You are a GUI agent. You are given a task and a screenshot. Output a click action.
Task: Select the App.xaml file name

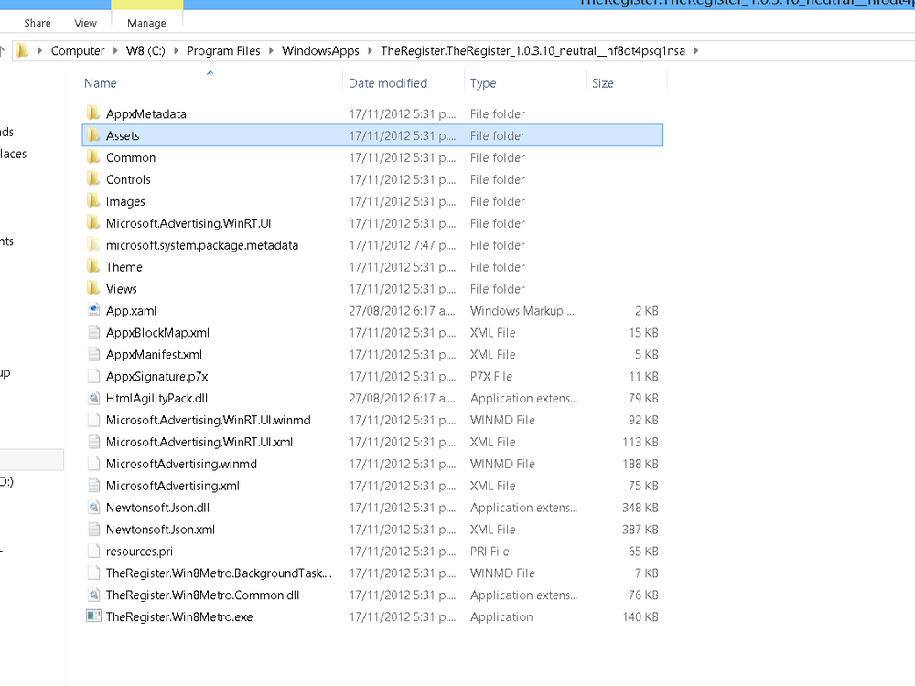(131, 310)
